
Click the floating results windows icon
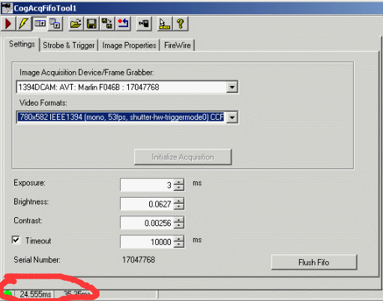pyautogui.click(x=55, y=24)
